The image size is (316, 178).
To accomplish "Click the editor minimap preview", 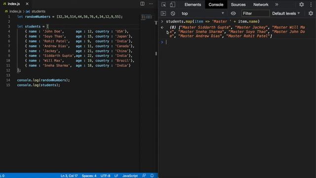I will coord(146,17).
